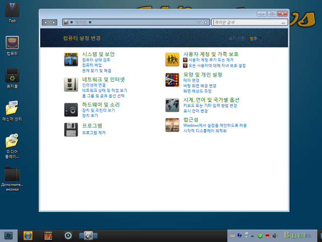322x242 pixels.
Task: Show hidden tray icons arrow
Action: click(x=253, y=236)
